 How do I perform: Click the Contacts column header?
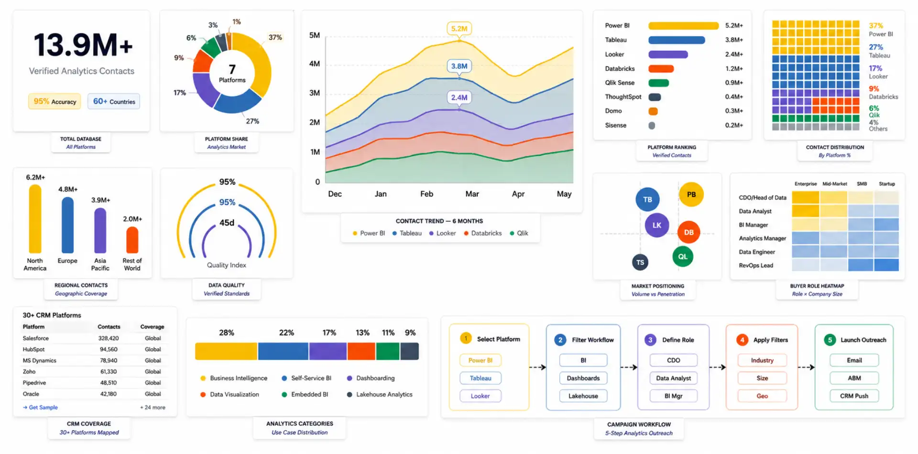click(109, 327)
